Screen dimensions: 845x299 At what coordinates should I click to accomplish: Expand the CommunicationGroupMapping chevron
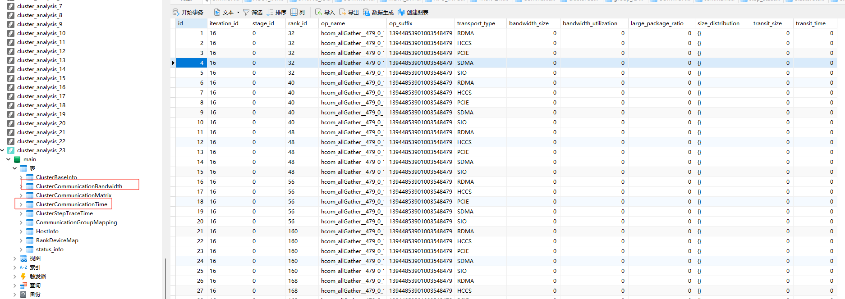click(21, 222)
